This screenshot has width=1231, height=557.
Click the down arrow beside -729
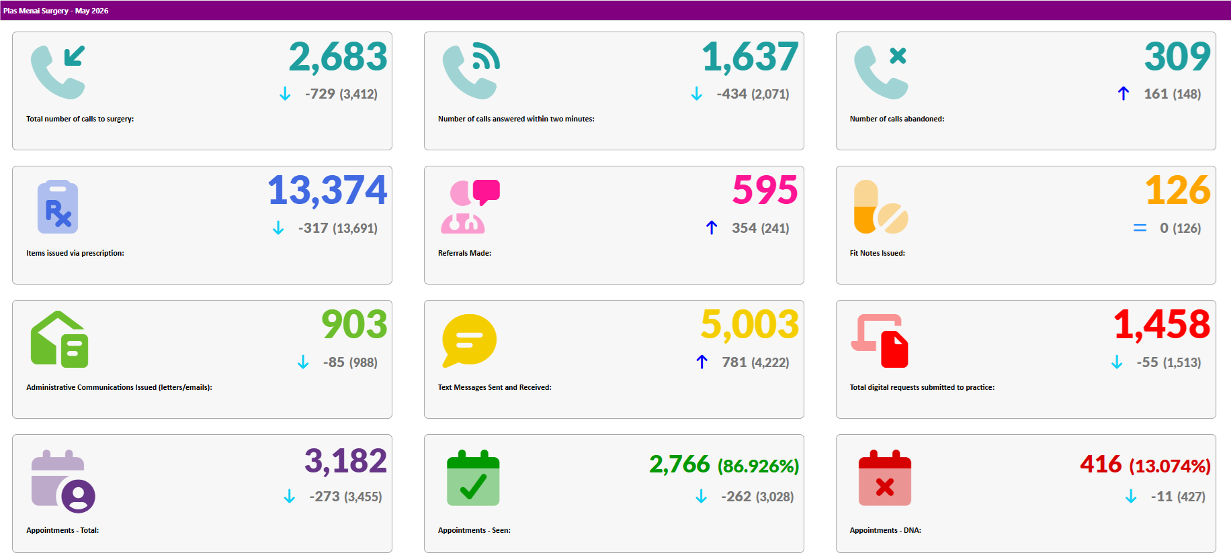285,94
